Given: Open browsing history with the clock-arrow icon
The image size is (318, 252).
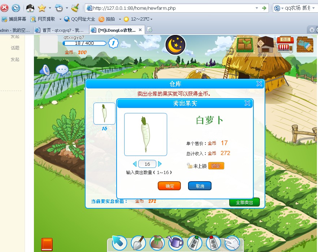Looking at the screenshot, I should (x=59, y=8).
